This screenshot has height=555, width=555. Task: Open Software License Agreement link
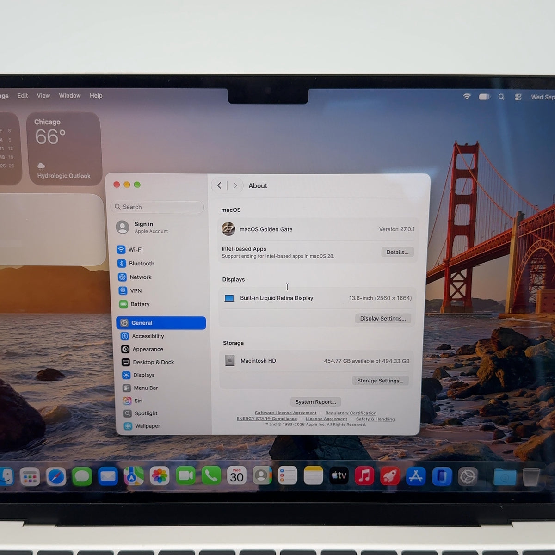[x=285, y=413]
